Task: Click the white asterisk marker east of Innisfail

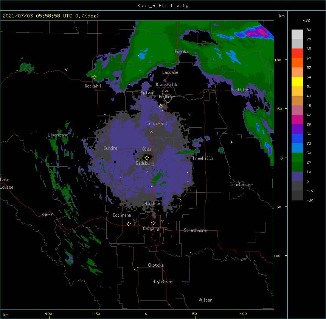Action: (190, 115)
